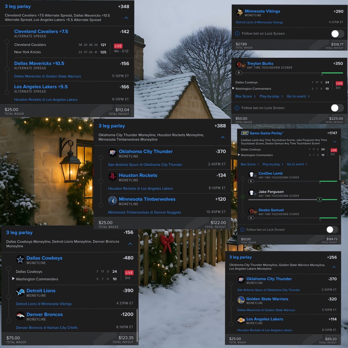
Task: Collapse the +388 Thunder moneyline parlay
Action: 223,137
